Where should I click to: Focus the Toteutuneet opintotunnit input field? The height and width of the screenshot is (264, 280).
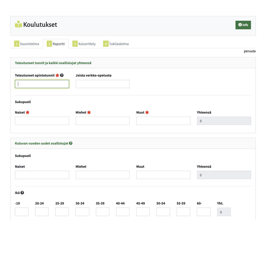(42, 84)
